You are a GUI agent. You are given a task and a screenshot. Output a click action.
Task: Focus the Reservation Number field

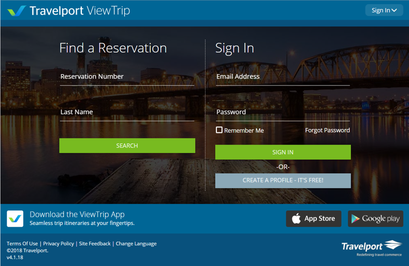127,77
